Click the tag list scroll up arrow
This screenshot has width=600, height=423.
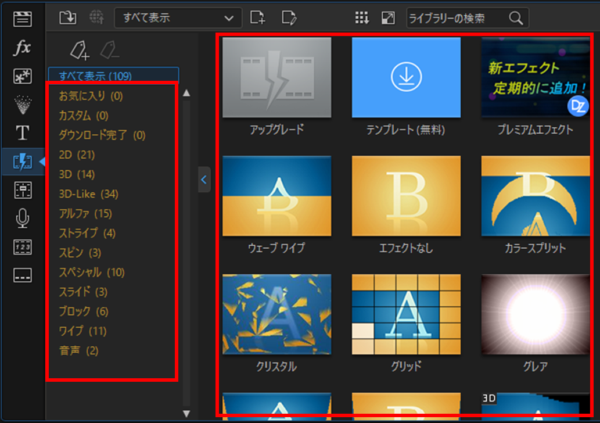(186, 93)
